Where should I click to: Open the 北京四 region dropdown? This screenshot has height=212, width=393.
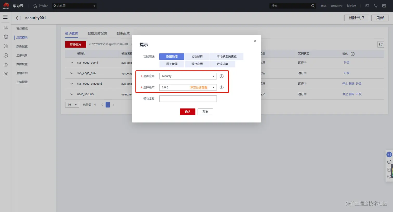[74, 6]
